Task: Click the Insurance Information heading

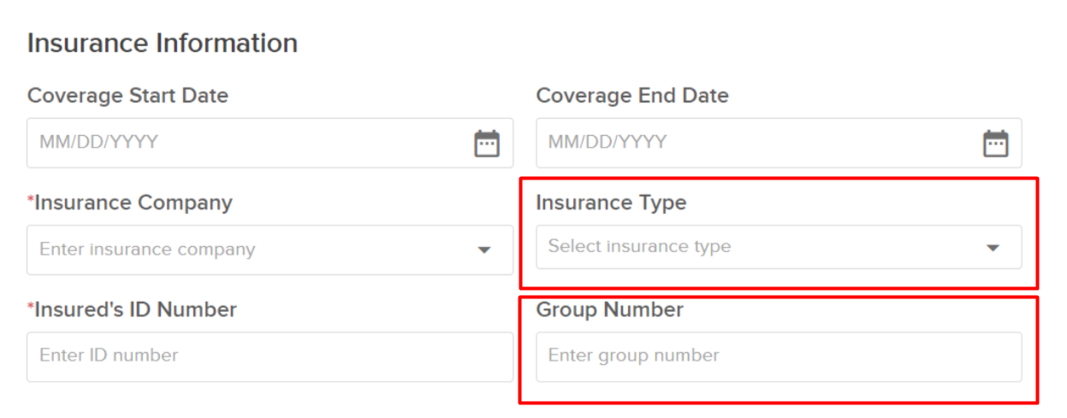Action: pyautogui.click(x=163, y=44)
